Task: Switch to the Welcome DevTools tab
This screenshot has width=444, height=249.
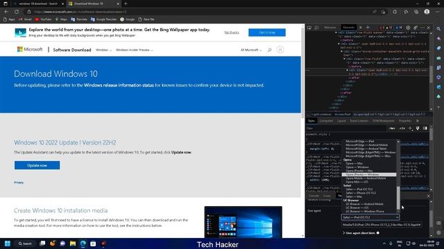Action: click(330, 28)
